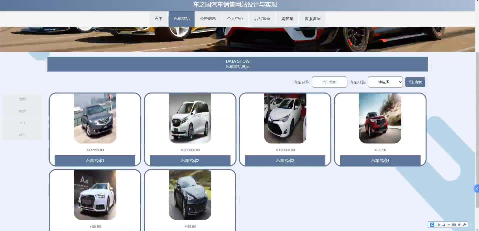Open the IME soft keyboard icon
Screen dimensions: 479x231
pyautogui.click(x=454, y=225)
